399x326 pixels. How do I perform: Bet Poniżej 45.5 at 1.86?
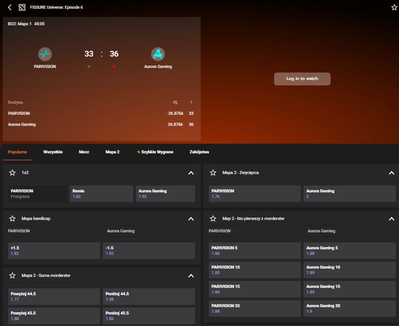(149, 316)
